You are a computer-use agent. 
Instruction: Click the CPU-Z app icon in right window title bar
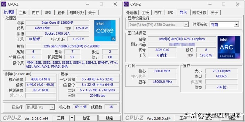(x=126, y=4)
